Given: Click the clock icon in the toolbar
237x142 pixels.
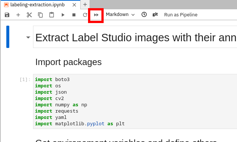Looking at the screenshot, I should [144, 14].
